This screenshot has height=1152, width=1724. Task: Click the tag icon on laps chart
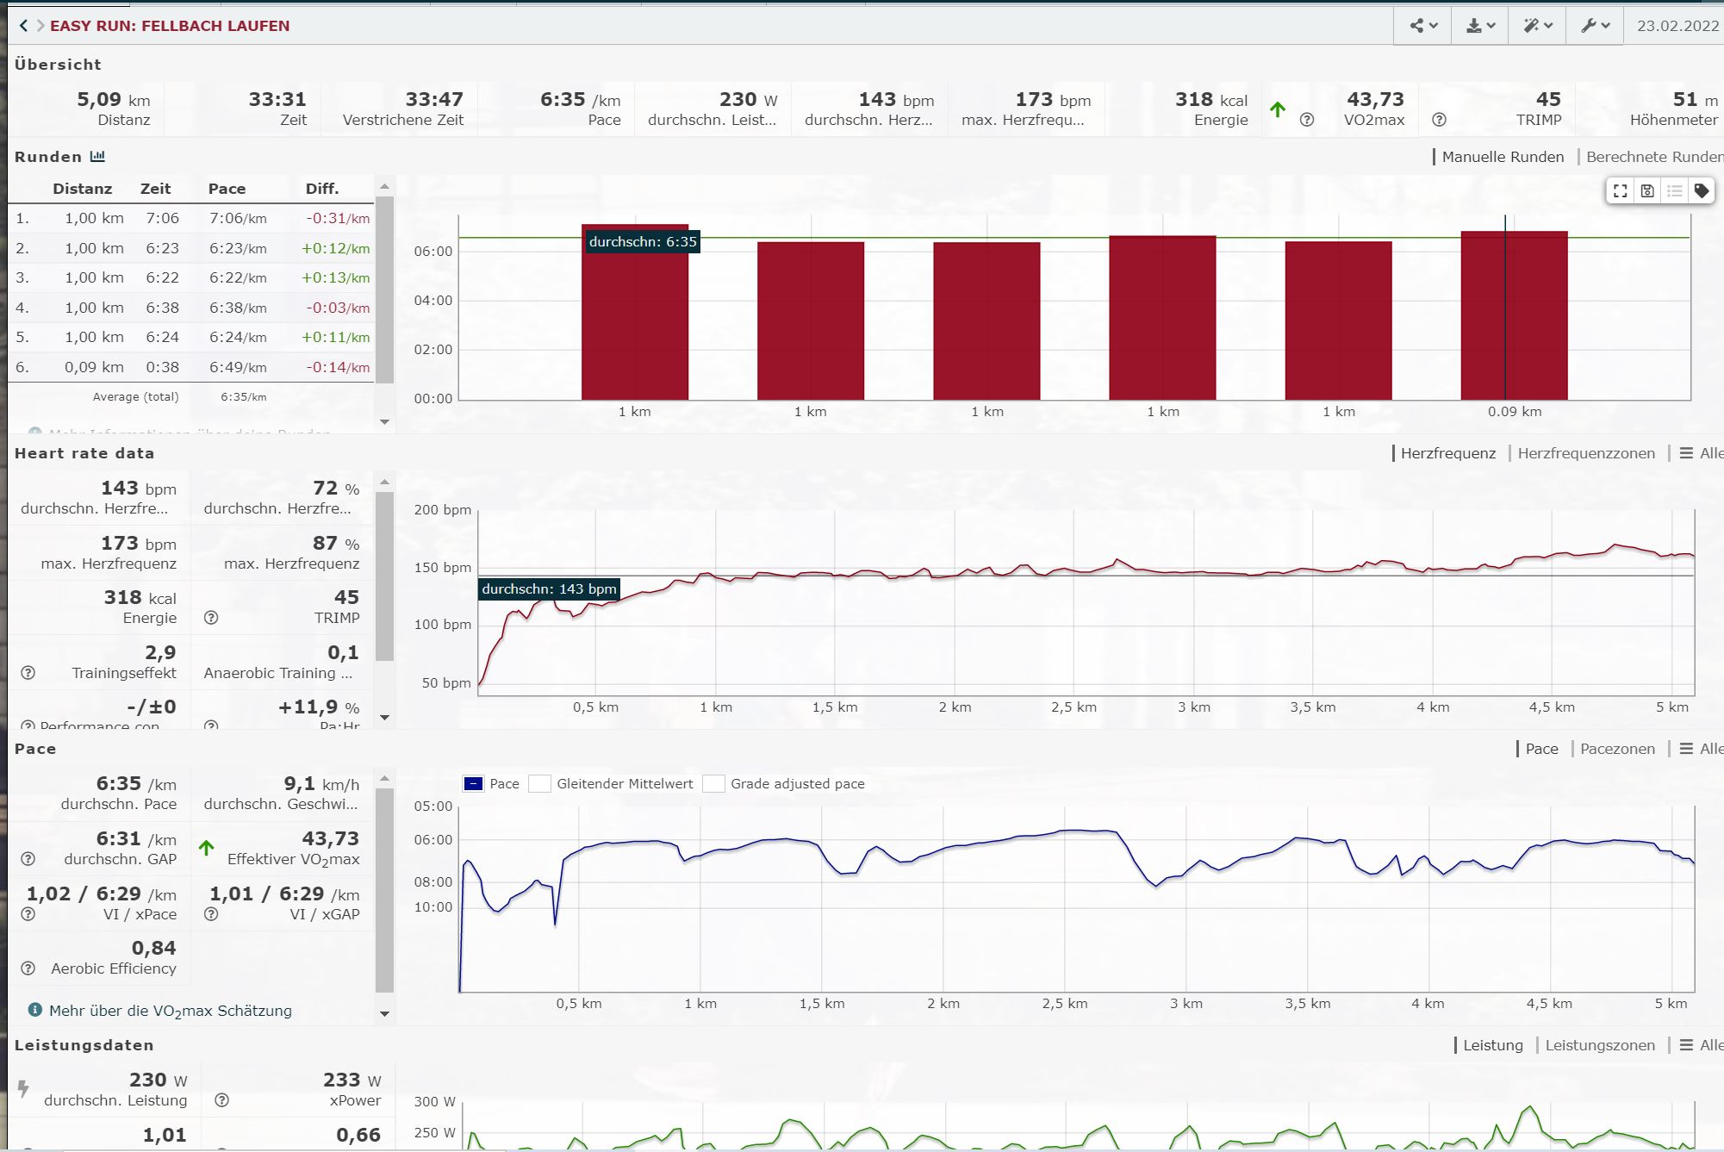(x=1701, y=191)
